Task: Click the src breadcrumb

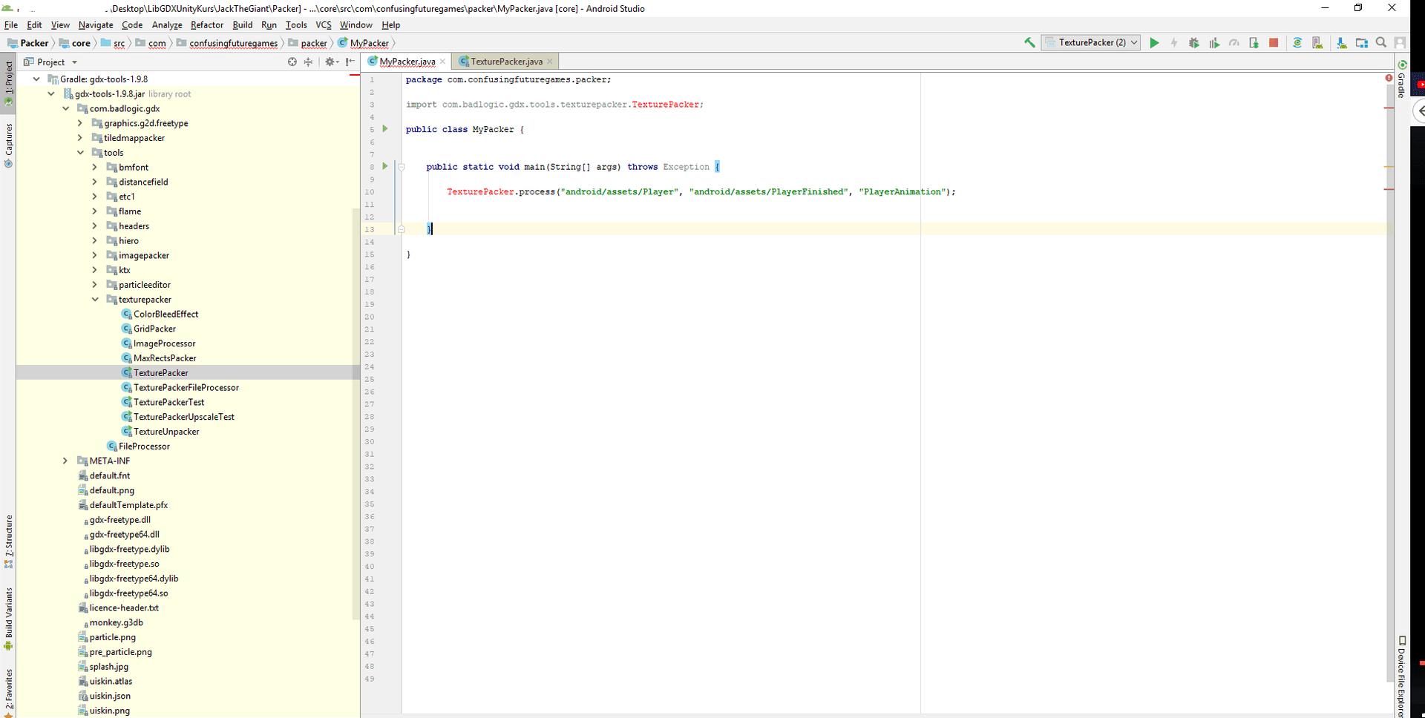Action: [x=113, y=43]
